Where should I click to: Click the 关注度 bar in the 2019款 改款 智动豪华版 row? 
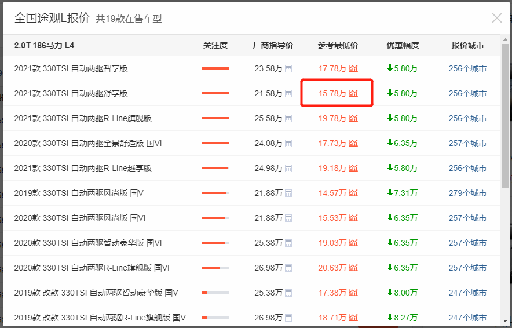(x=215, y=293)
